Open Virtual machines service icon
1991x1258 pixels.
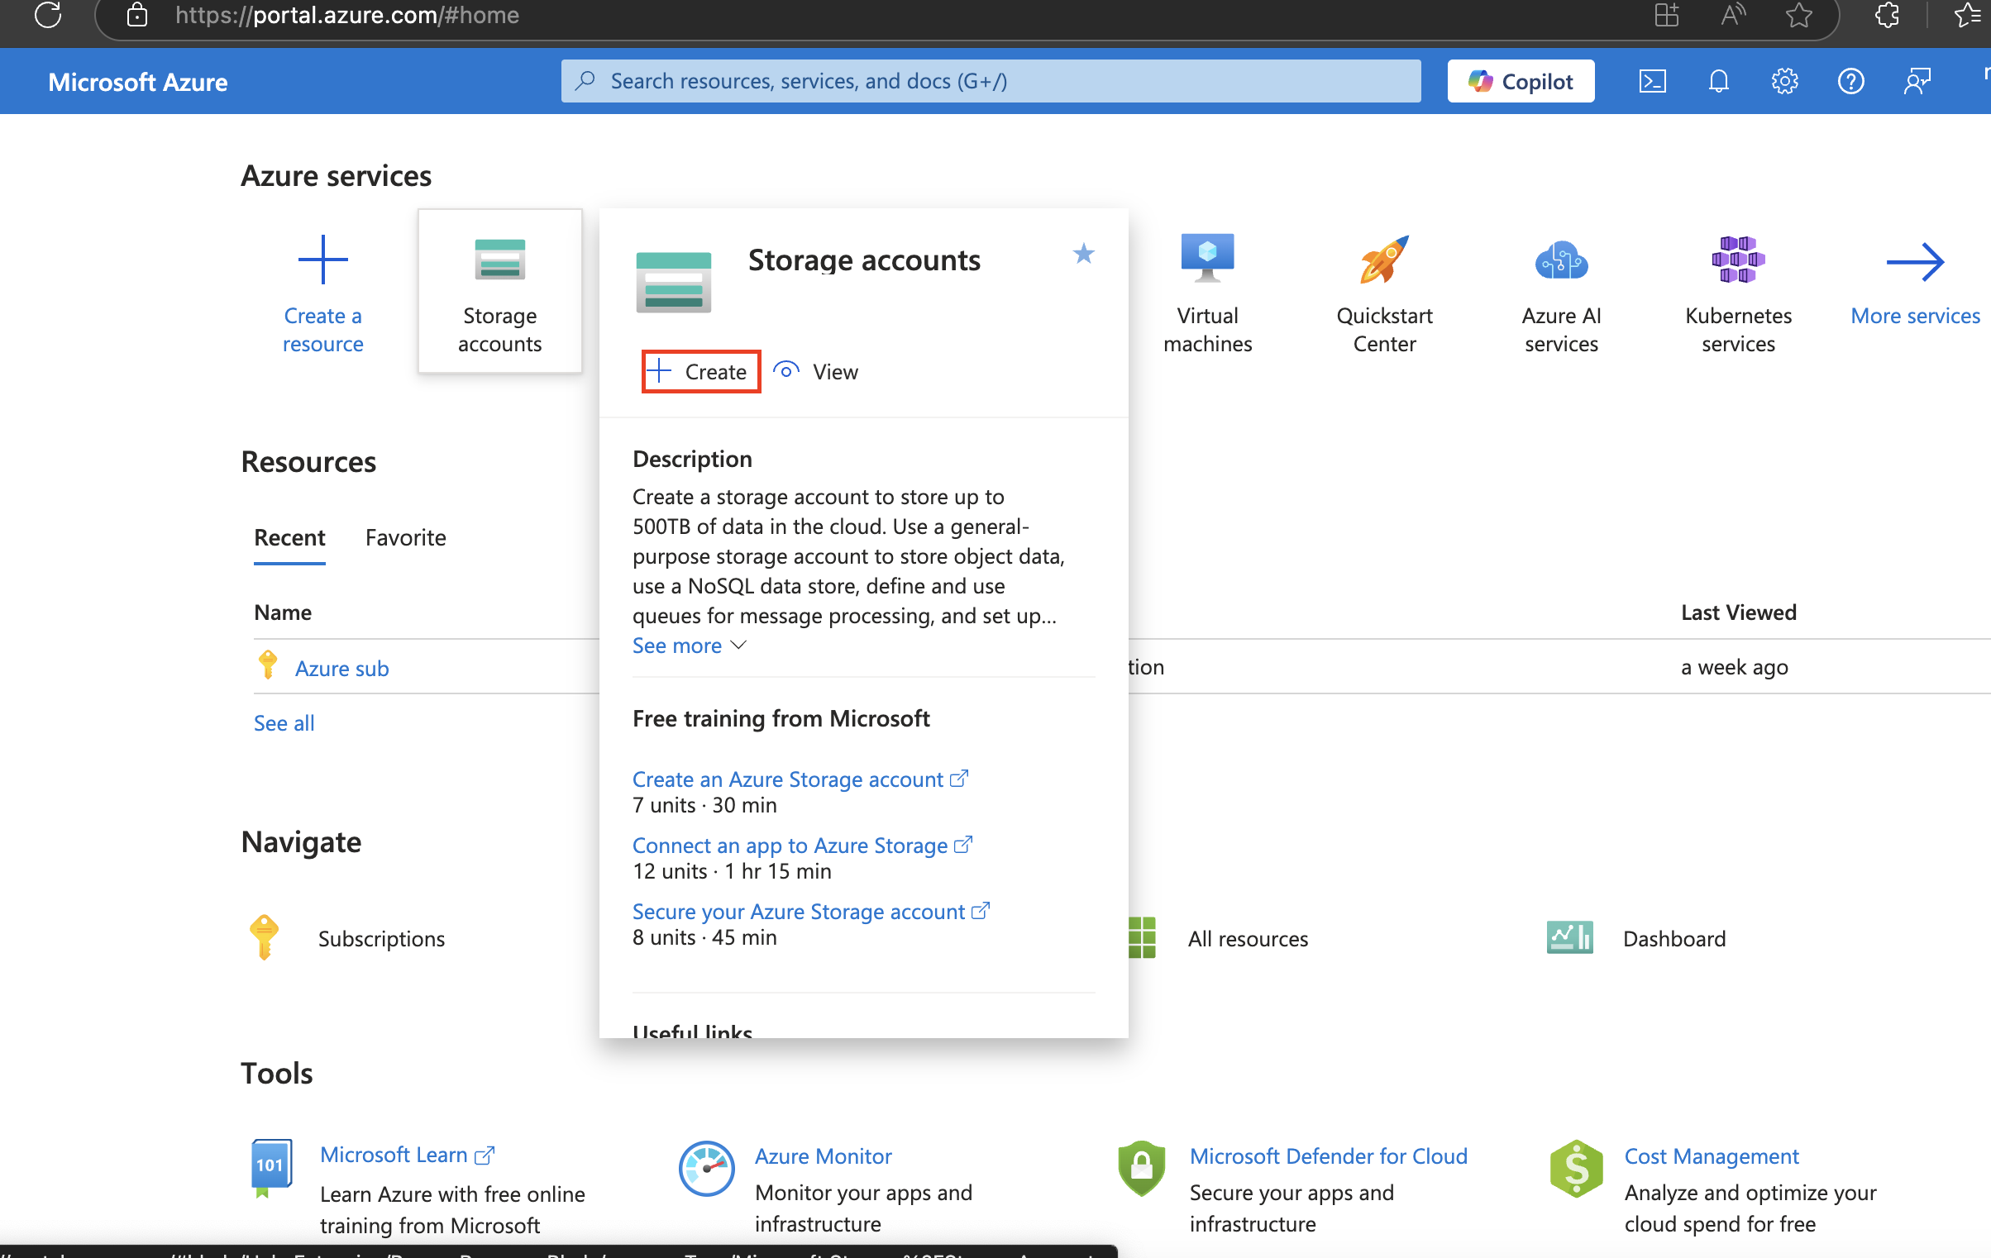pyautogui.click(x=1207, y=258)
